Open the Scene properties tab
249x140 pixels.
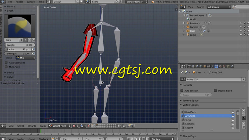[197, 66]
